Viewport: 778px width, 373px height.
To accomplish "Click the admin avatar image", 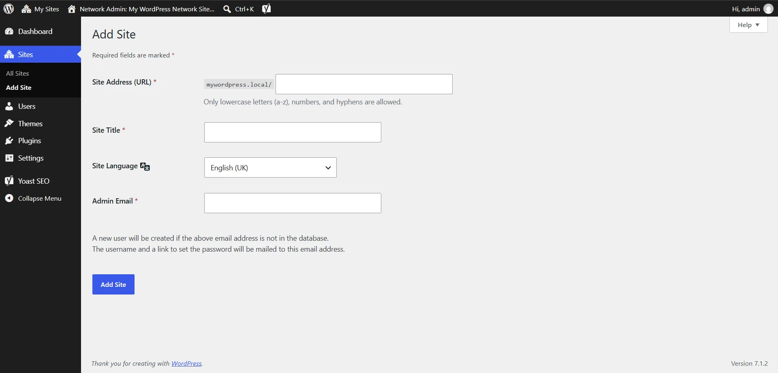I will tap(768, 9).
